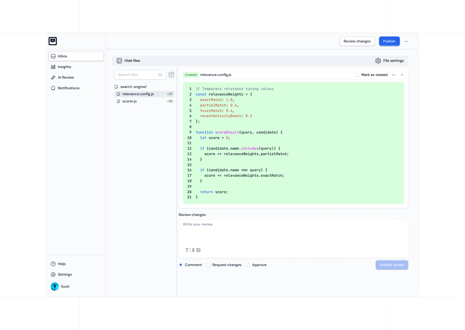Image resolution: width=465 pixels, height=330 pixels.
Task: Focus the Search files field
Action: (140, 75)
